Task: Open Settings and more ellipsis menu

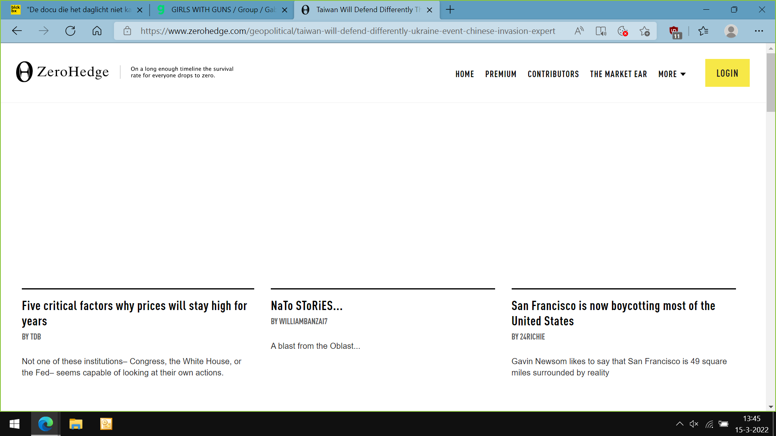Action: [x=759, y=31]
